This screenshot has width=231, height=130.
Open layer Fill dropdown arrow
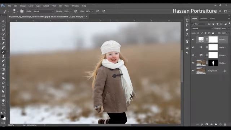coord(228,33)
